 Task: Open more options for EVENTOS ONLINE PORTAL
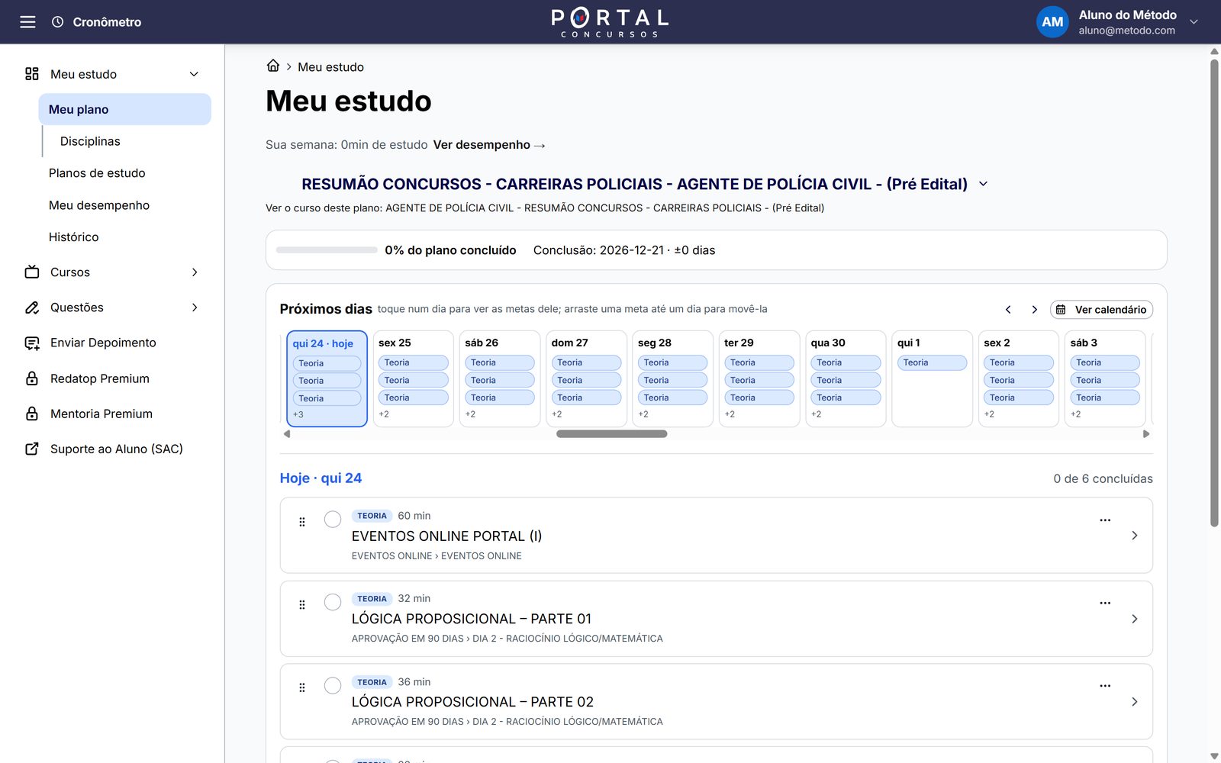(x=1105, y=520)
